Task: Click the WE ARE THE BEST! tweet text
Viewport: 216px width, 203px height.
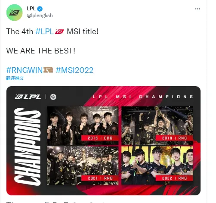Action: [x=41, y=51]
